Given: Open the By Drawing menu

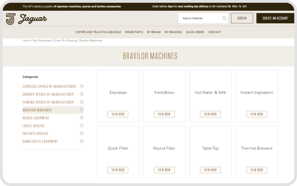Looking at the screenshot, I should click(x=173, y=32).
